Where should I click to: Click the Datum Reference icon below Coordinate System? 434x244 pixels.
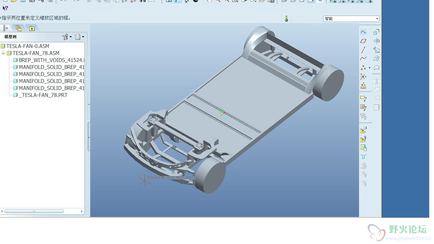(363, 86)
